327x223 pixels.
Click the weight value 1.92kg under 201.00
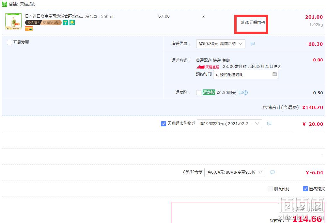[x=316, y=24]
